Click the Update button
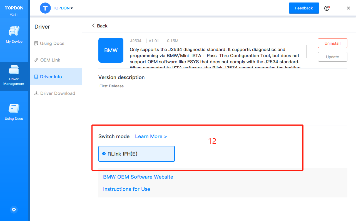This screenshot has height=221, width=356. (333, 57)
